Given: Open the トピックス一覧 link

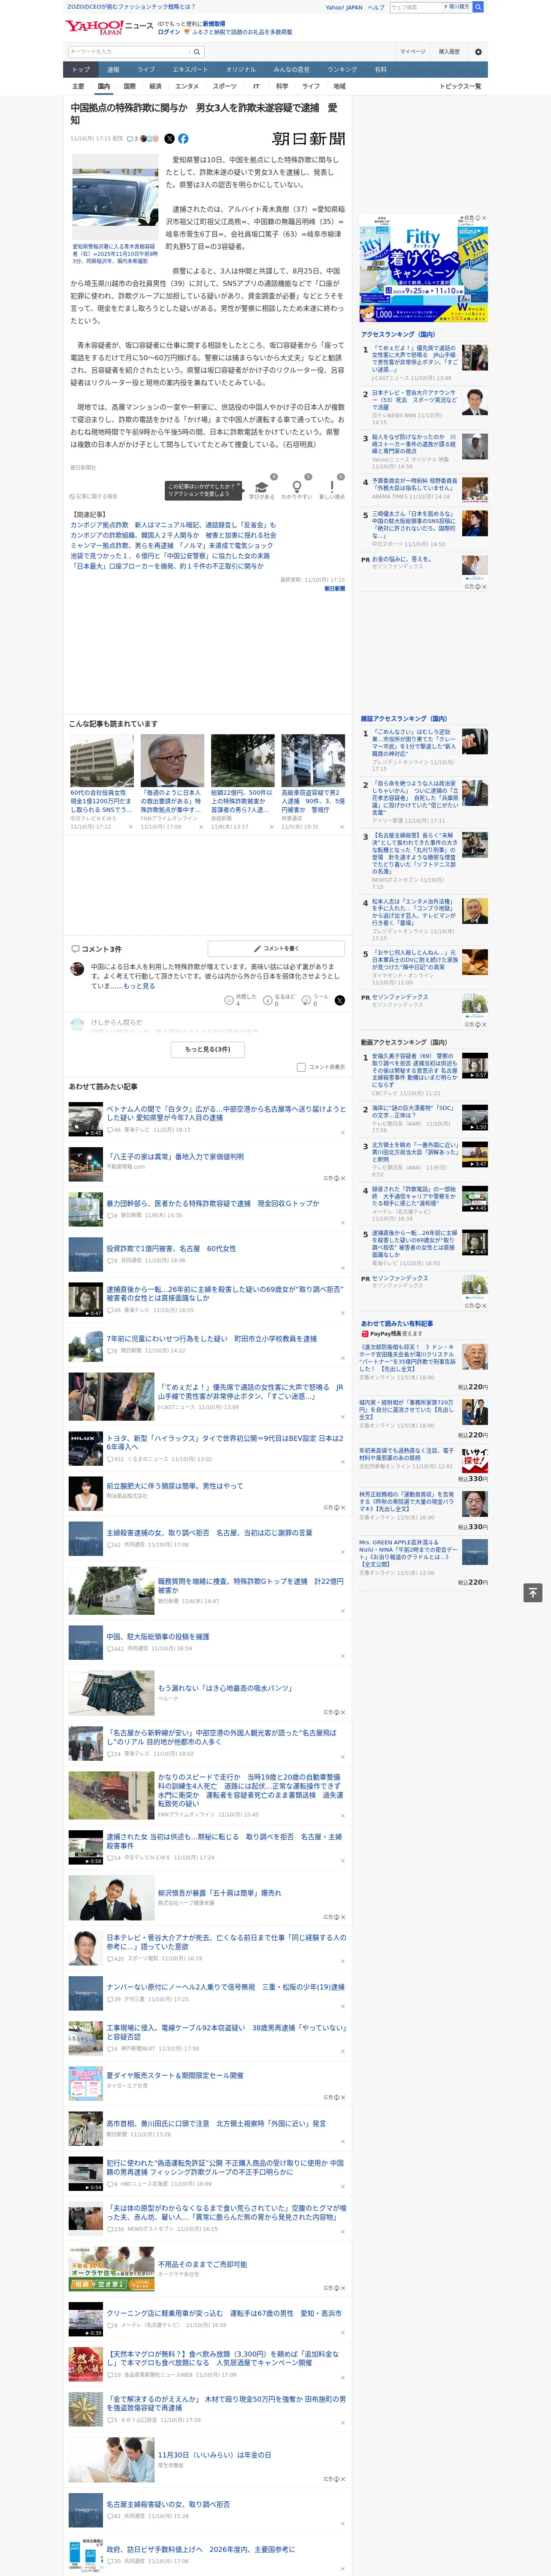Looking at the screenshot, I should pyautogui.click(x=460, y=86).
